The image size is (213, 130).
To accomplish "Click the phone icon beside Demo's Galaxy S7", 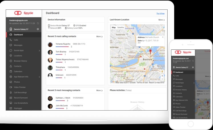I will pos(11,29).
